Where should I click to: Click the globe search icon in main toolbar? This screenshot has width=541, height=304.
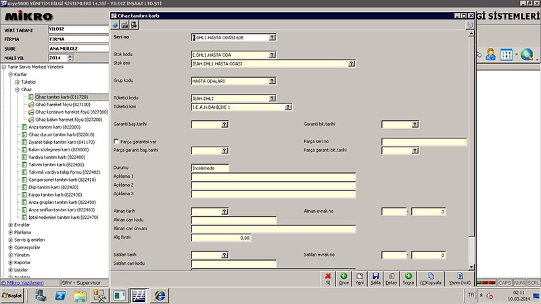pos(527,55)
